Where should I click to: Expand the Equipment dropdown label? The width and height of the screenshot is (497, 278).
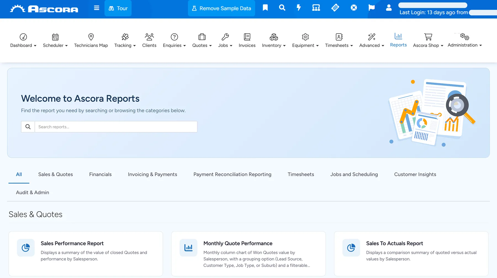[305, 45]
